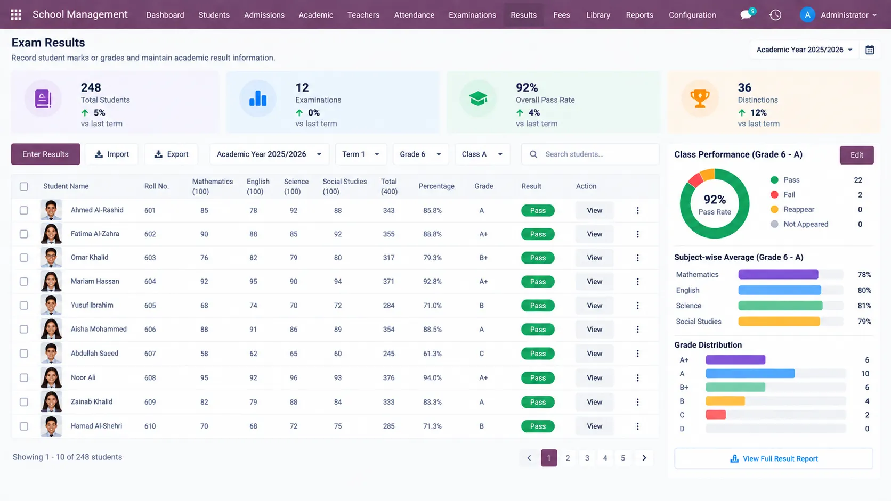Open the activity clock history icon
The width and height of the screenshot is (891, 501).
(775, 15)
